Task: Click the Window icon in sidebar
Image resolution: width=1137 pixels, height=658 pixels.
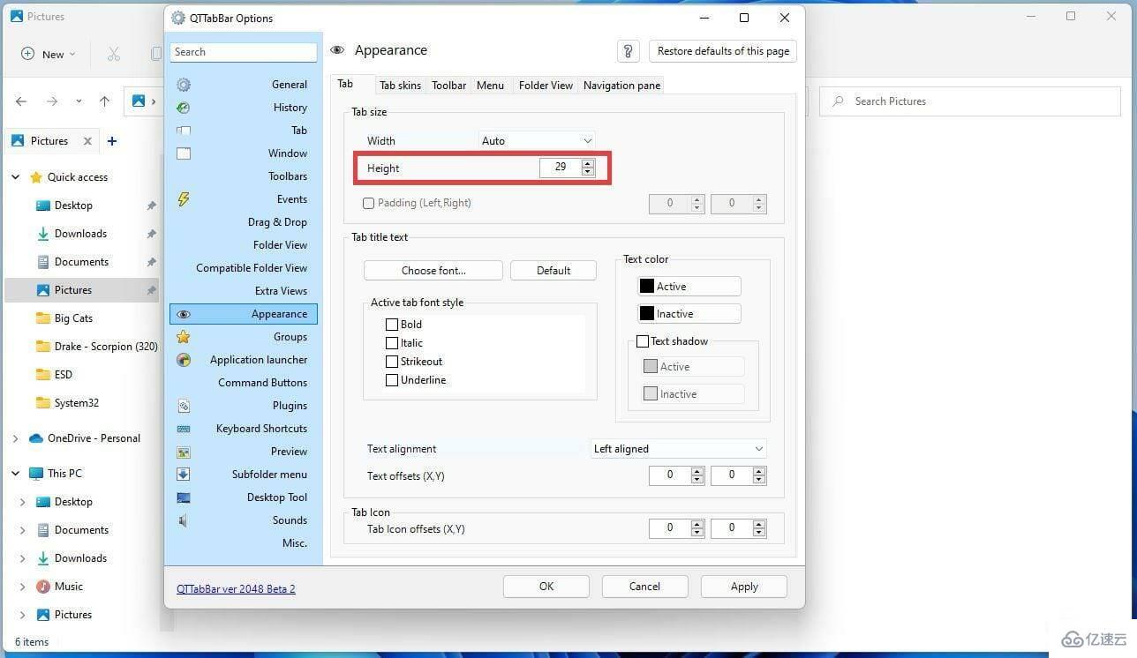Action: (184, 153)
